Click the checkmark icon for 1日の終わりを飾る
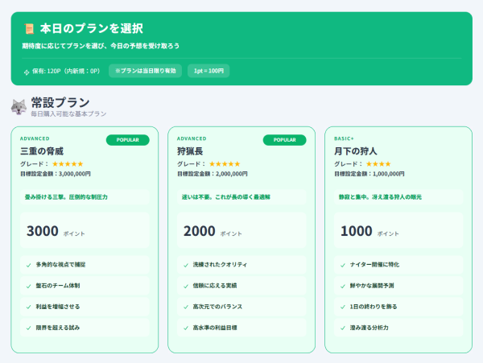The image size is (483, 363). tap(343, 307)
